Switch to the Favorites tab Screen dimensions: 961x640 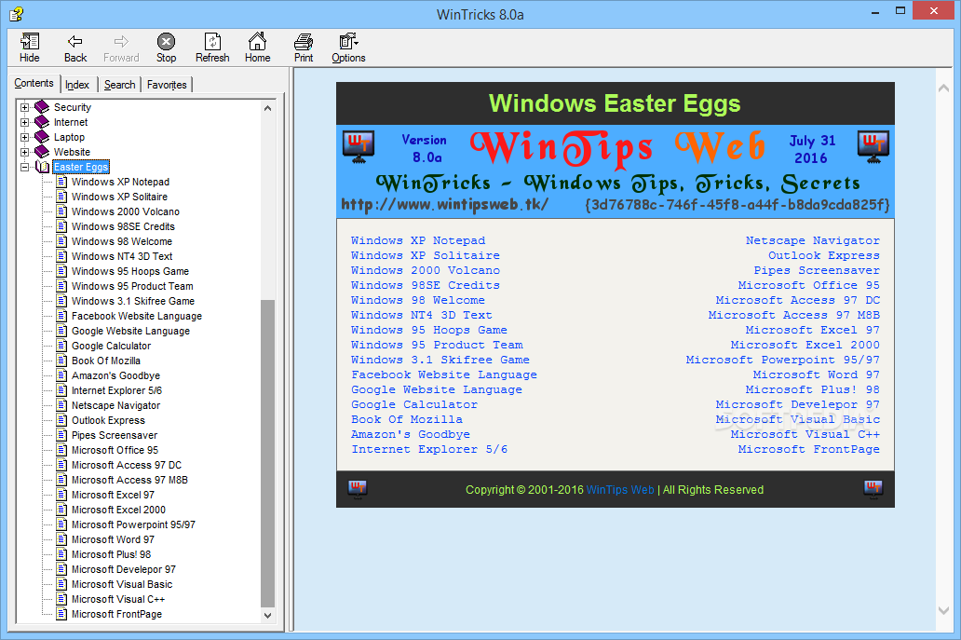click(167, 85)
